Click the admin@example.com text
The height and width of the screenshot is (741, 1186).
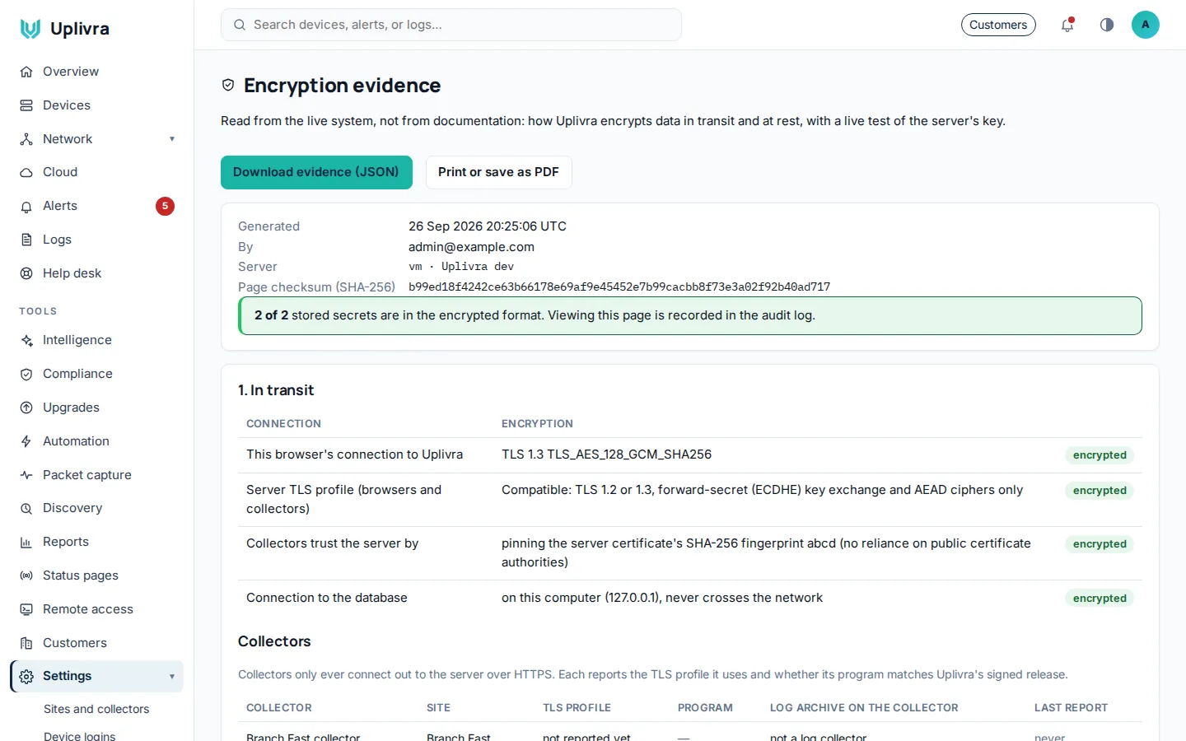(471, 247)
